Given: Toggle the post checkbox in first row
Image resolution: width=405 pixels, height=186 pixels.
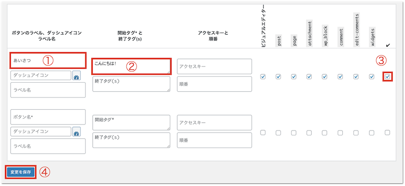Looking at the screenshot, I should (x=278, y=76).
